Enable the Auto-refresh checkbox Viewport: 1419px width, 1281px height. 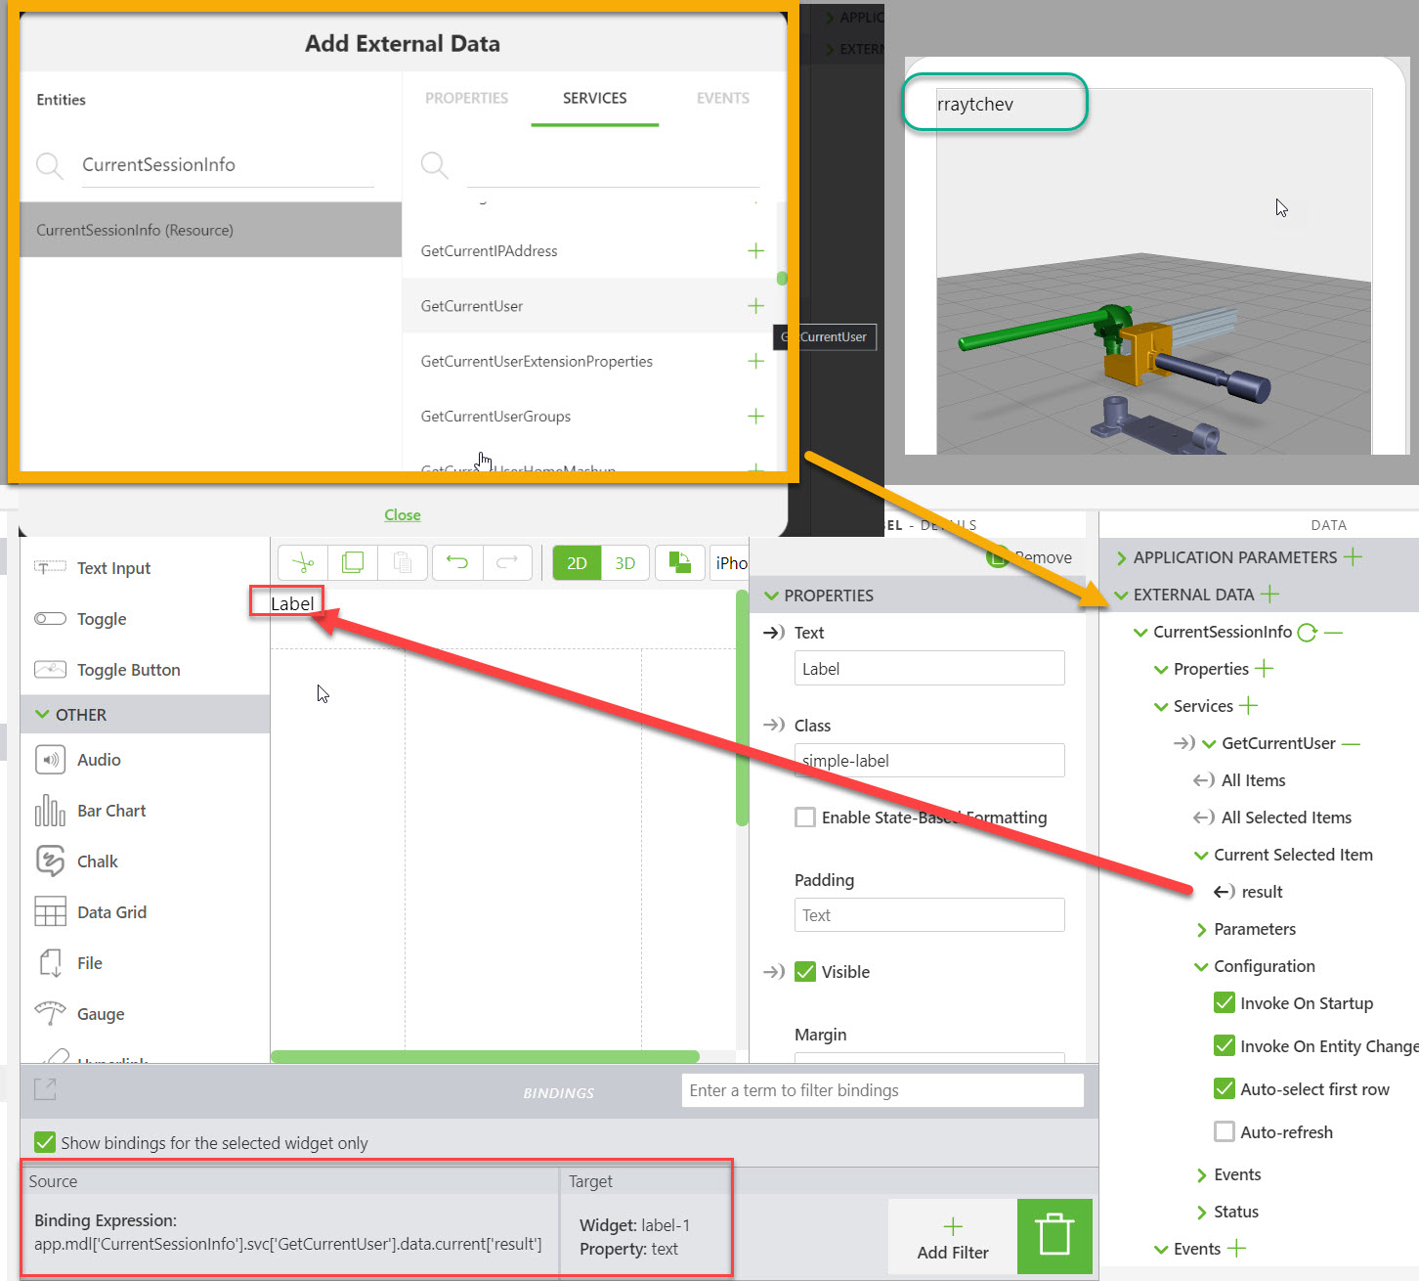(1224, 1131)
